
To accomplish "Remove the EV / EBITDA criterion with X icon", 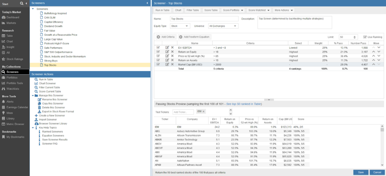I will (x=172, y=48).
